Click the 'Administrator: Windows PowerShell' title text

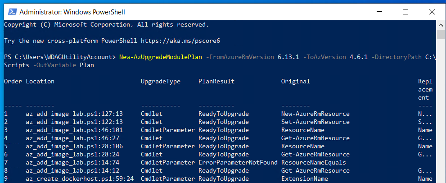pyautogui.click(x=69, y=11)
